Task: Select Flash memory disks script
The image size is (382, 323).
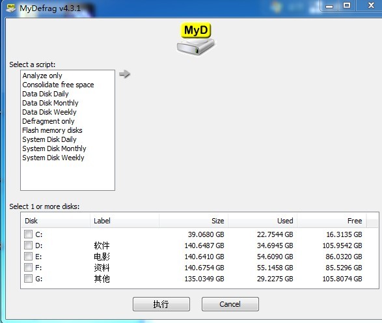Action: [52, 130]
